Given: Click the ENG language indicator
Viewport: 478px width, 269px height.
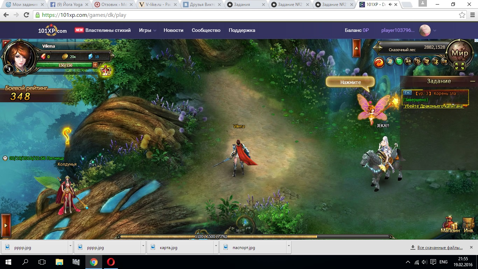Looking at the screenshot, I should (443, 262).
